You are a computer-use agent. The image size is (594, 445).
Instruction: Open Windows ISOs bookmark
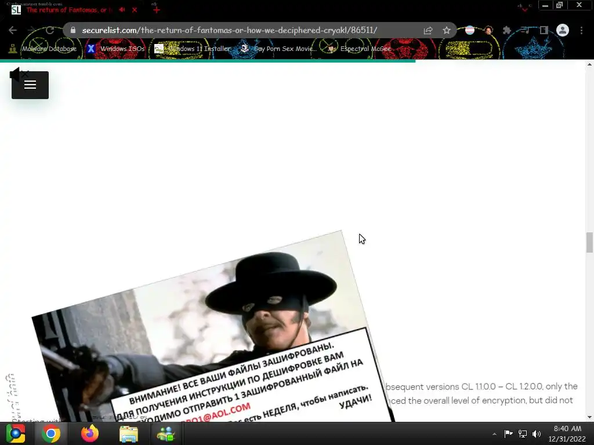coord(115,49)
